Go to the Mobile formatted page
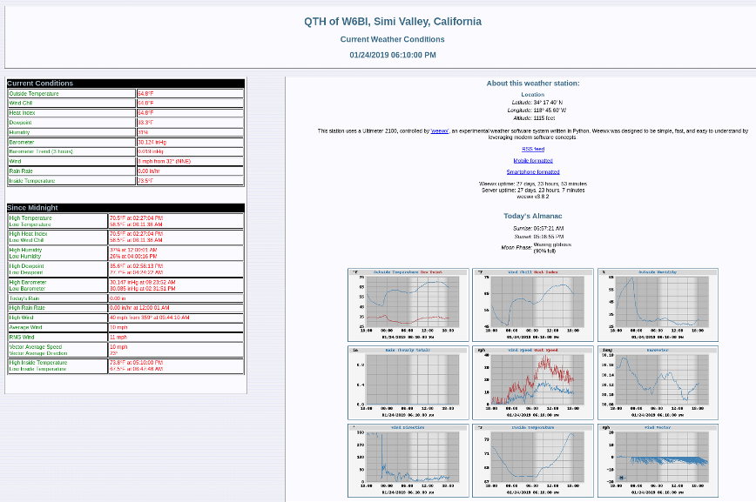Viewport: 756px width, 502px height. click(x=533, y=161)
